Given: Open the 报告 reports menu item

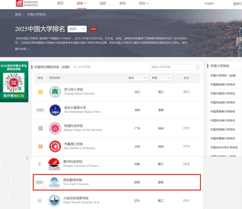Looking at the screenshot, I should [x=122, y=3].
